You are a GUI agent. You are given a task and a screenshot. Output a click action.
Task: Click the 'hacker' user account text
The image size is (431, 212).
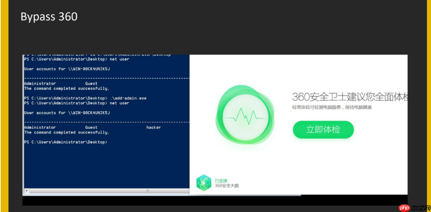(x=154, y=127)
